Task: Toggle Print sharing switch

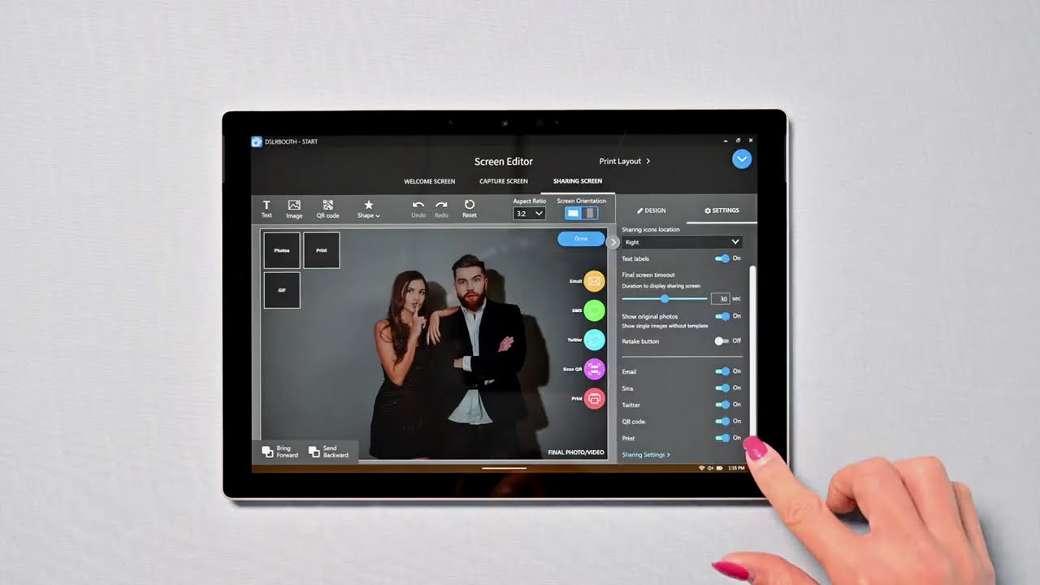Action: tap(721, 438)
